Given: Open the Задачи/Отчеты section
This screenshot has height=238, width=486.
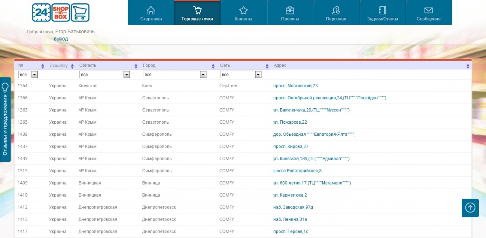Looking at the screenshot, I should tap(383, 13).
